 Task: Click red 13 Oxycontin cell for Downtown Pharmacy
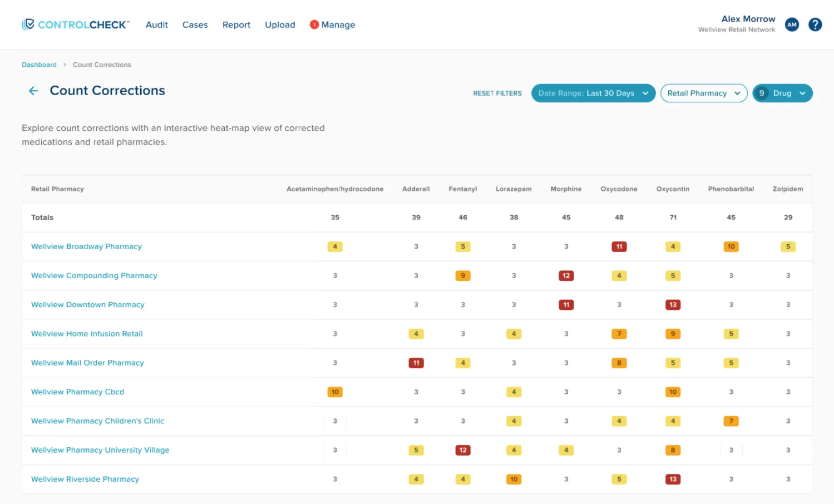tap(673, 305)
